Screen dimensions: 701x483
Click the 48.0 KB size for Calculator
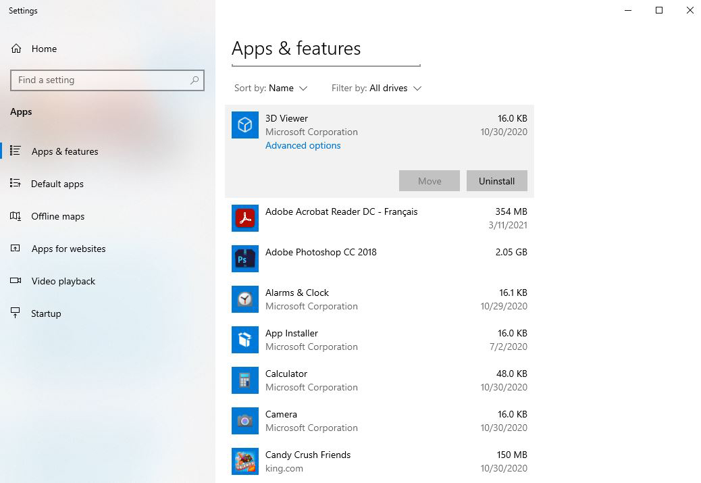click(x=512, y=374)
